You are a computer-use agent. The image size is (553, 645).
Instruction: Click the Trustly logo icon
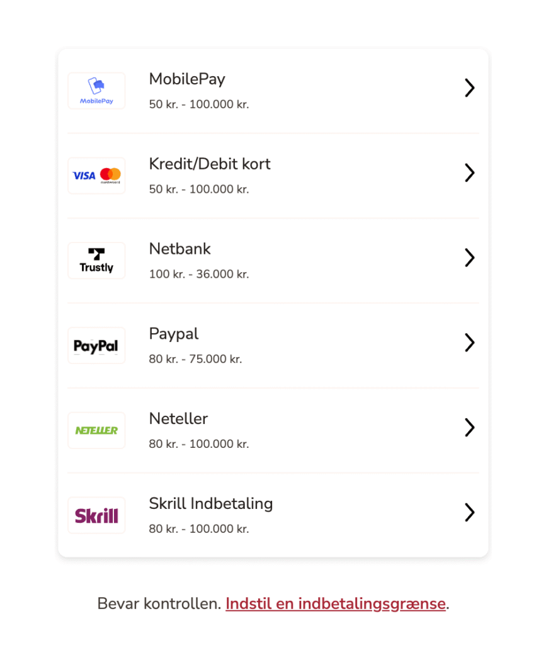[96, 261]
